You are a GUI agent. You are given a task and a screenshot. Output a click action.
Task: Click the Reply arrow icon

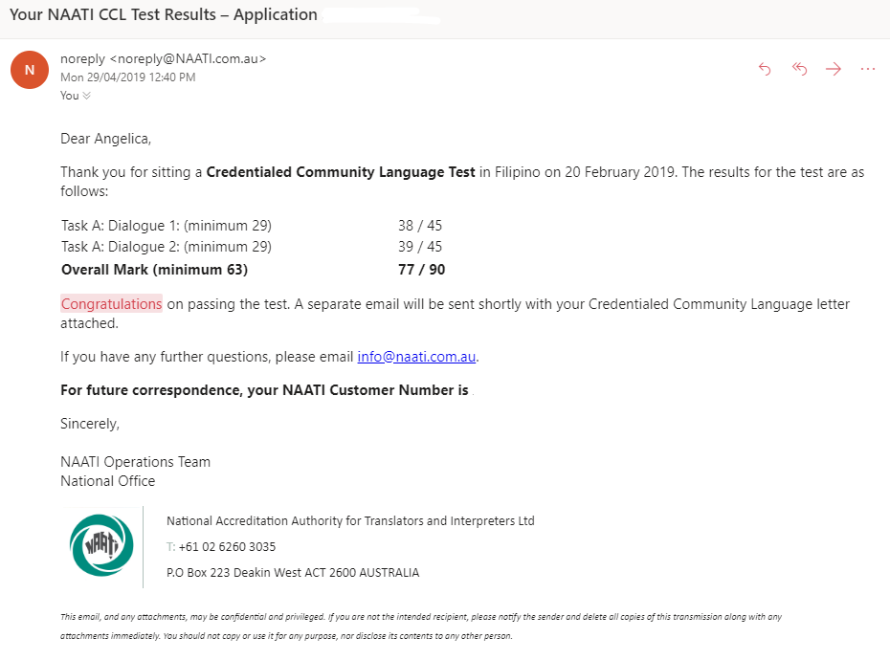click(765, 69)
